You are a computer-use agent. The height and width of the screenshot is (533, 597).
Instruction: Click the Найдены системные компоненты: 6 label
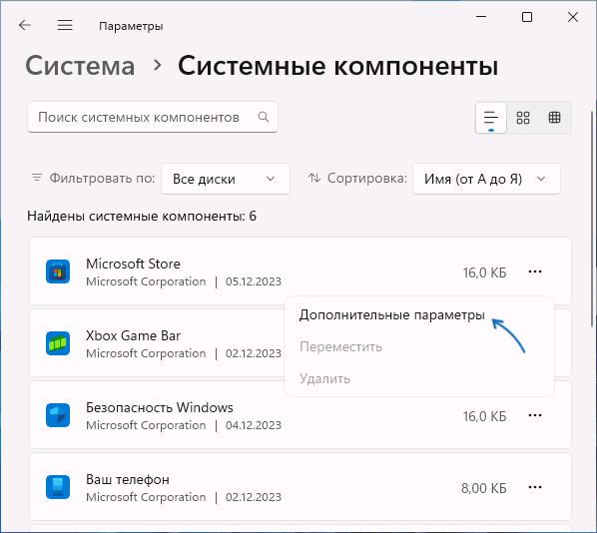click(142, 217)
